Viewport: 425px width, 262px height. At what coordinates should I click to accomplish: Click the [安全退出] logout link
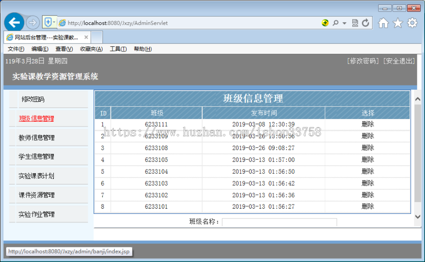point(399,61)
